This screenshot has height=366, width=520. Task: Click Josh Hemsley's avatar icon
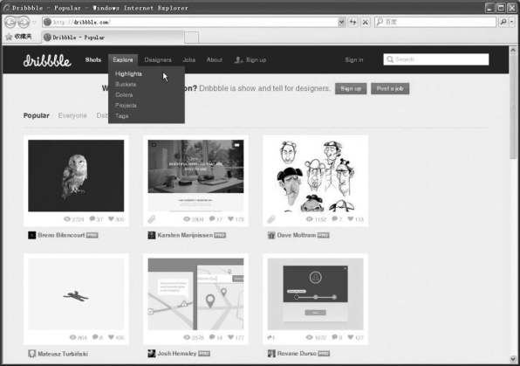click(152, 354)
